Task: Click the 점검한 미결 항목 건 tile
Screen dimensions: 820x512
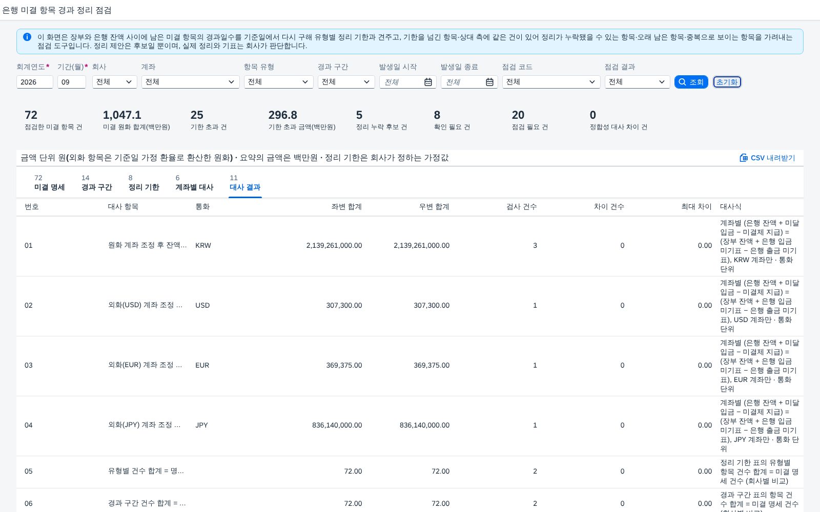Action: pyautogui.click(x=53, y=120)
